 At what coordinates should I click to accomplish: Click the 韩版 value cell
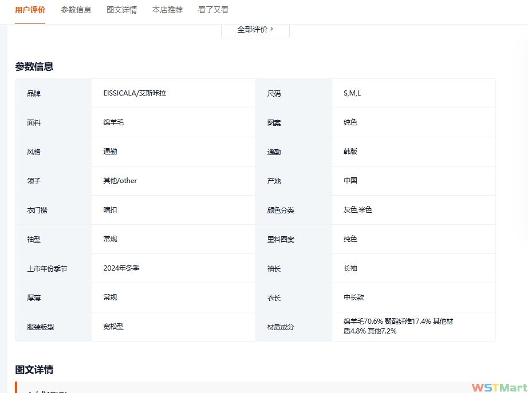pyautogui.click(x=350, y=152)
